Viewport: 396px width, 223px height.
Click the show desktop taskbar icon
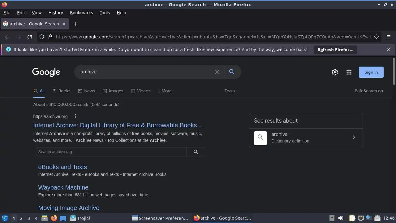tap(63, 218)
